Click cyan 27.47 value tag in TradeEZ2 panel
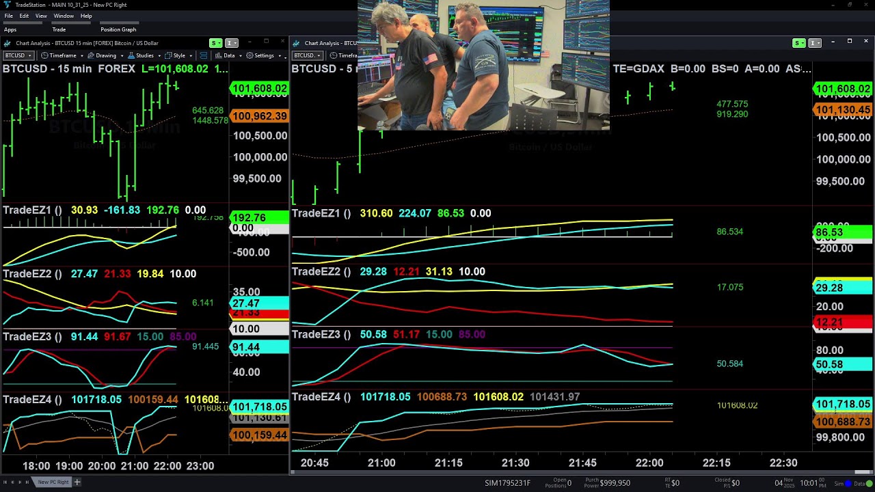The width and height of the screenshot is (875, 492). pos(260,303)
